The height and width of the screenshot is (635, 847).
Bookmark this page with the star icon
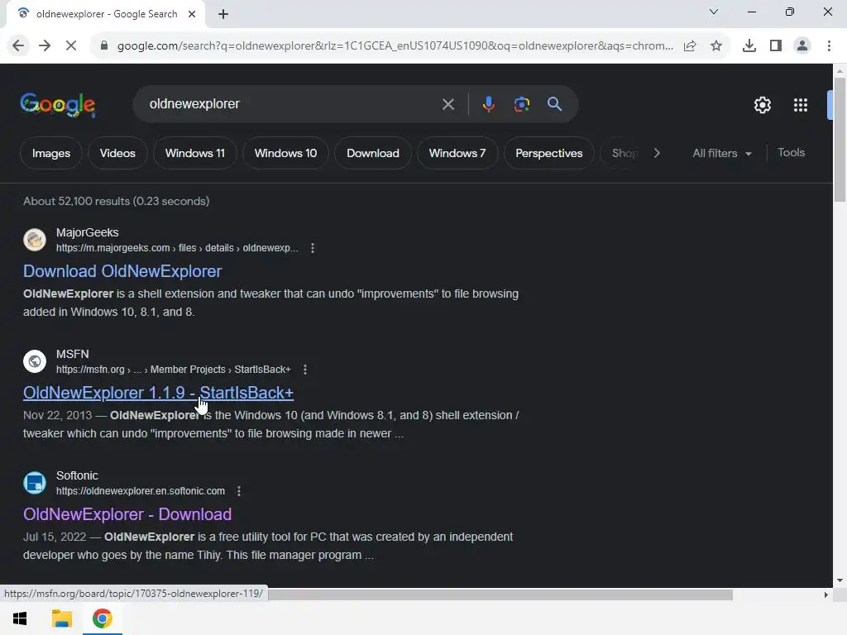(716, 46)
